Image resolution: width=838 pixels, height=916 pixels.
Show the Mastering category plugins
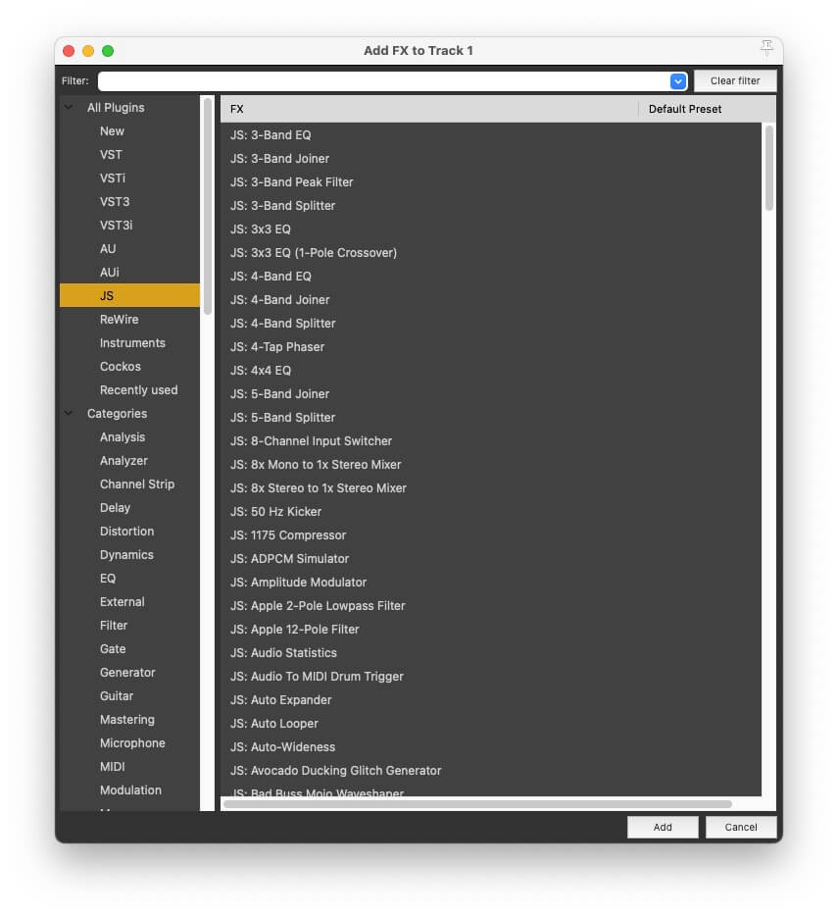(127, 720)
